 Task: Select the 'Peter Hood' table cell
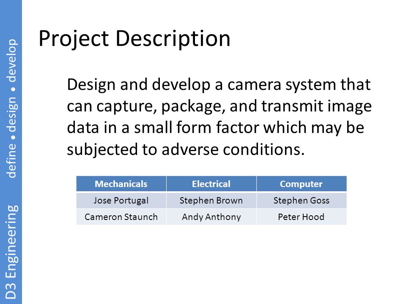[302, 217]
